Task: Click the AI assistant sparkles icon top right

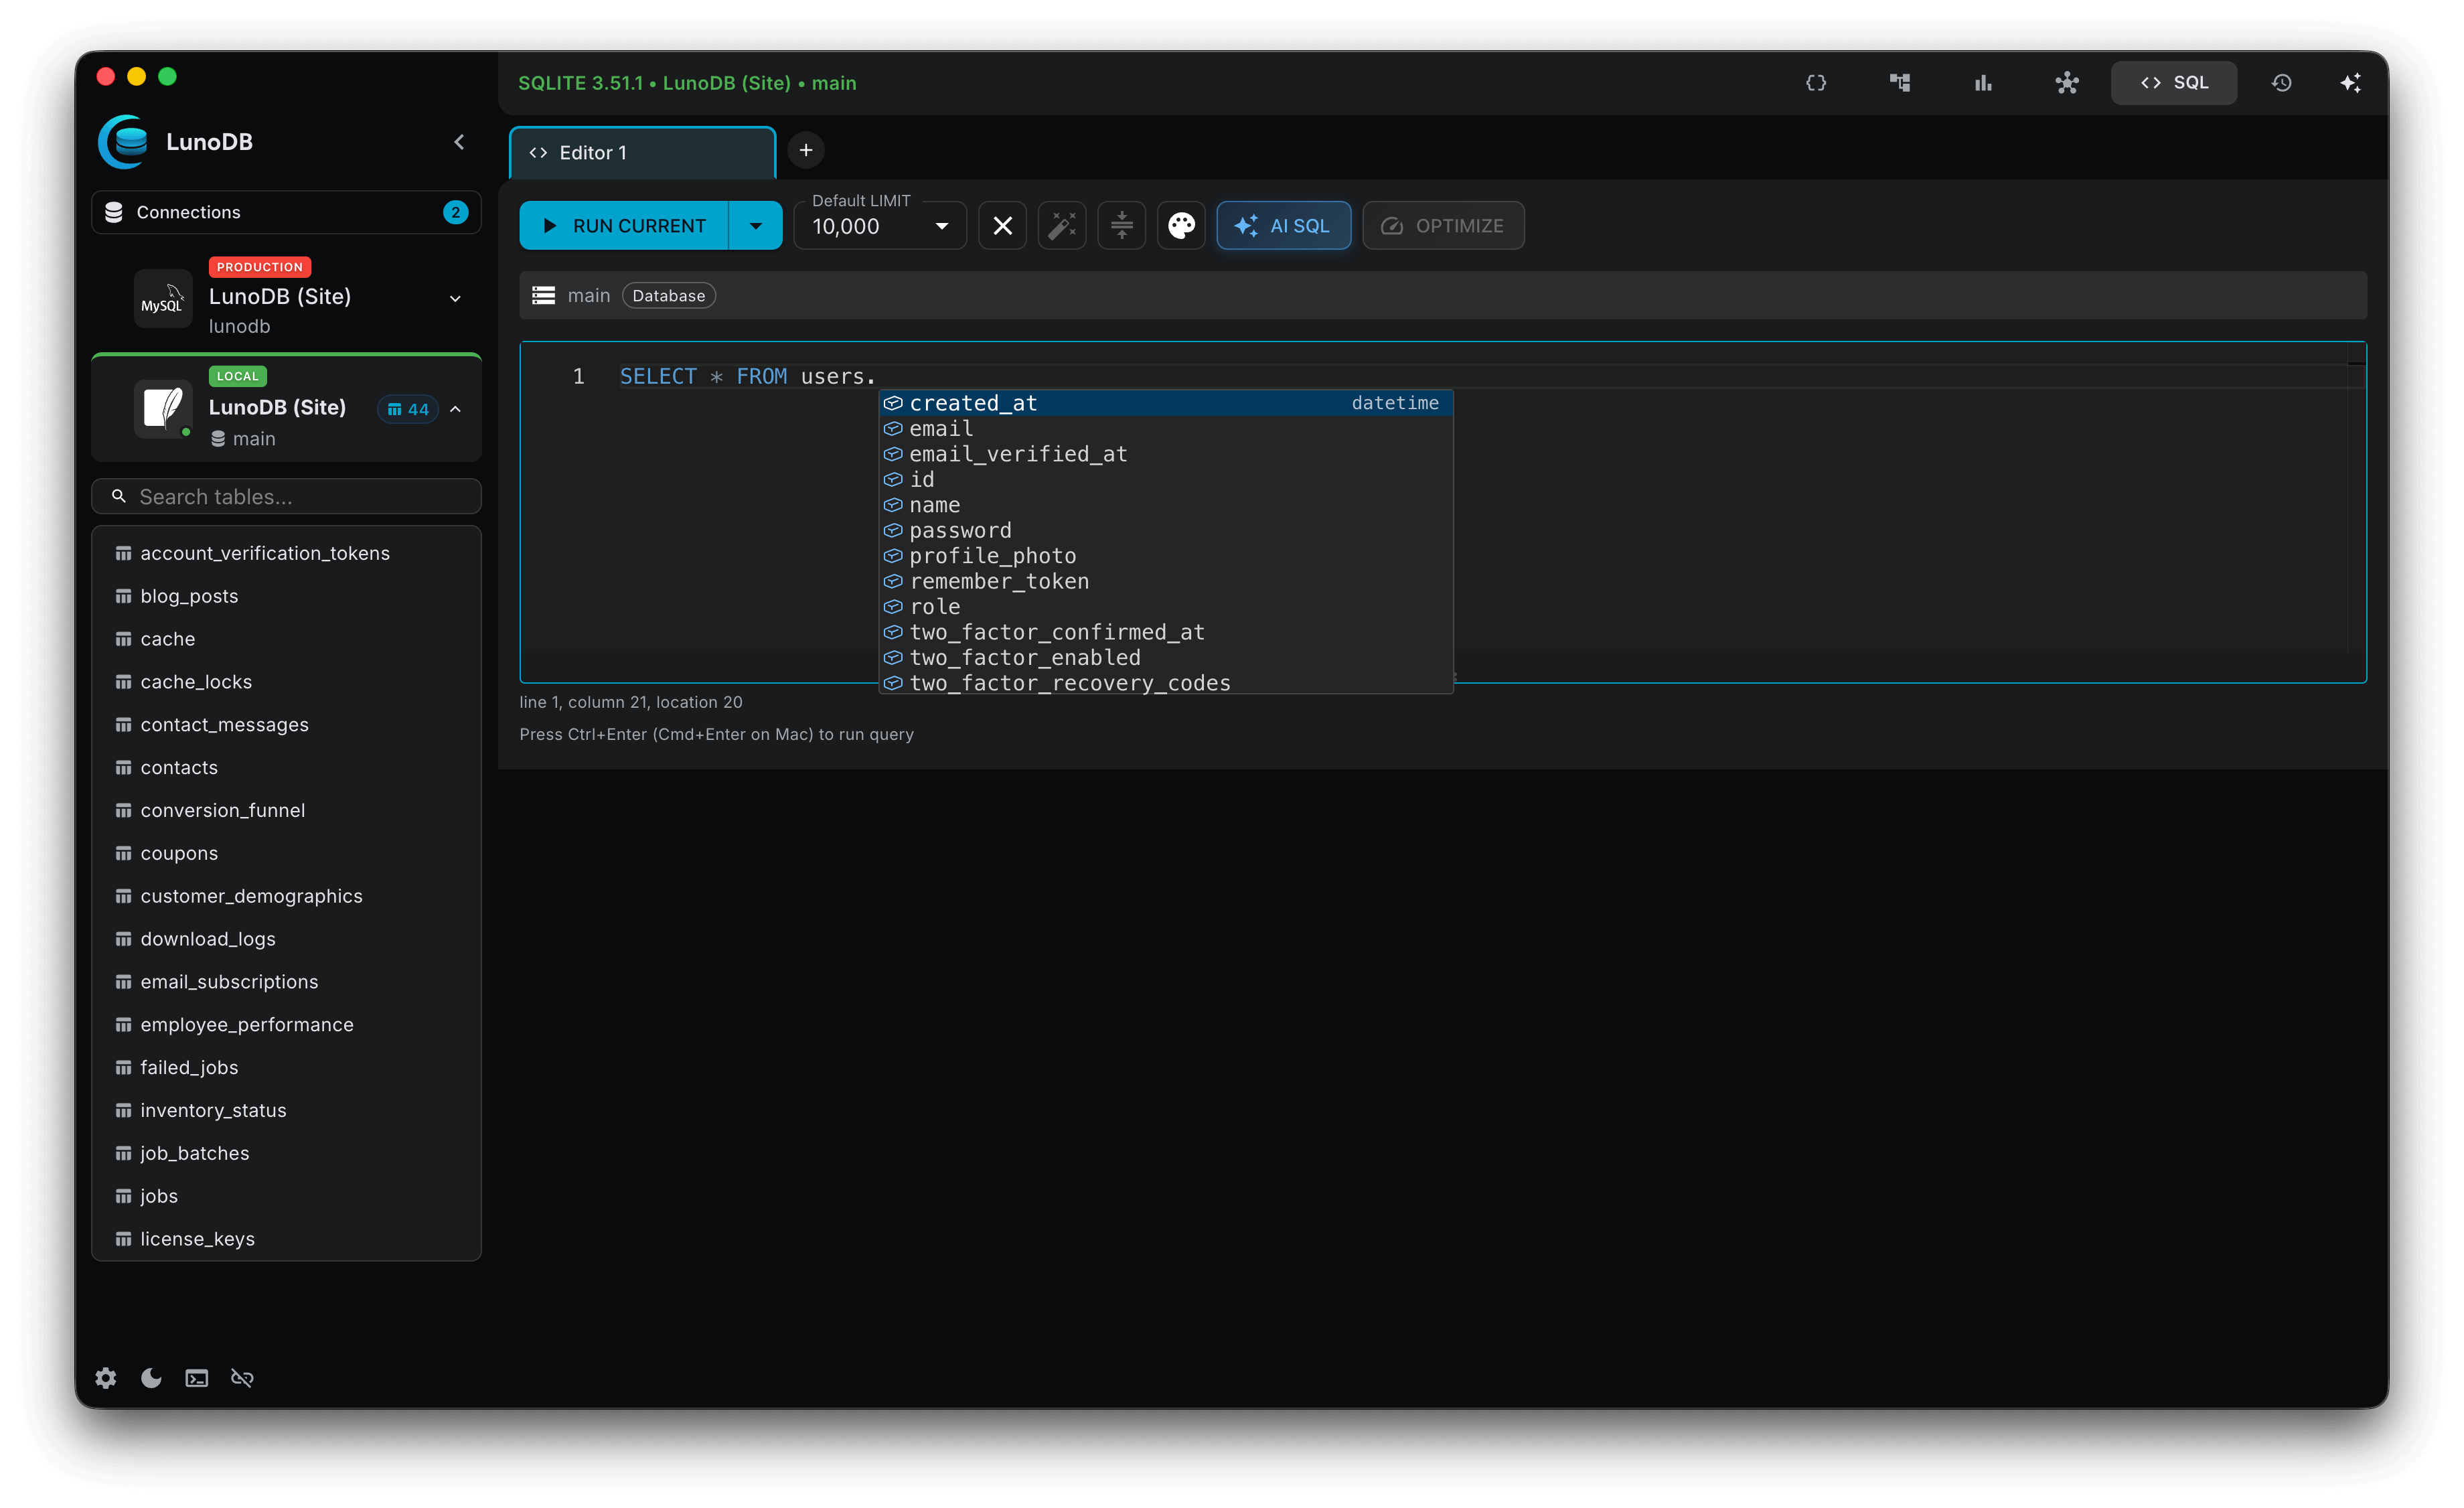Action: [2352, 83]
